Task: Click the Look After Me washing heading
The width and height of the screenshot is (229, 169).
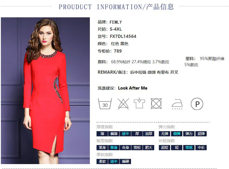Action: [132, 88]
